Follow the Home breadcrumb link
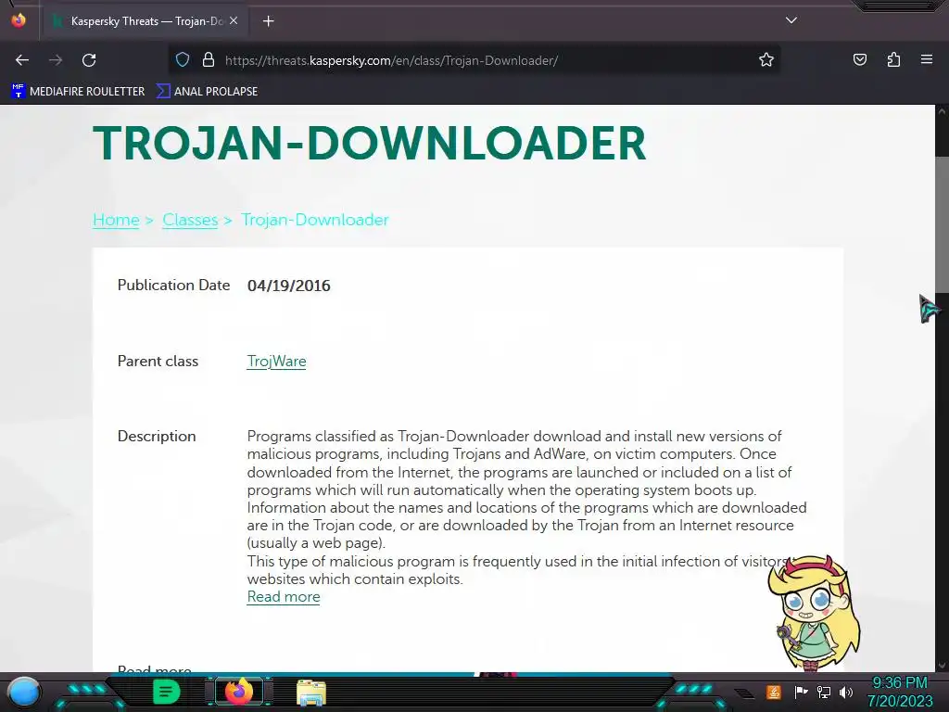949x712 pixels. (x=116, y=220)
